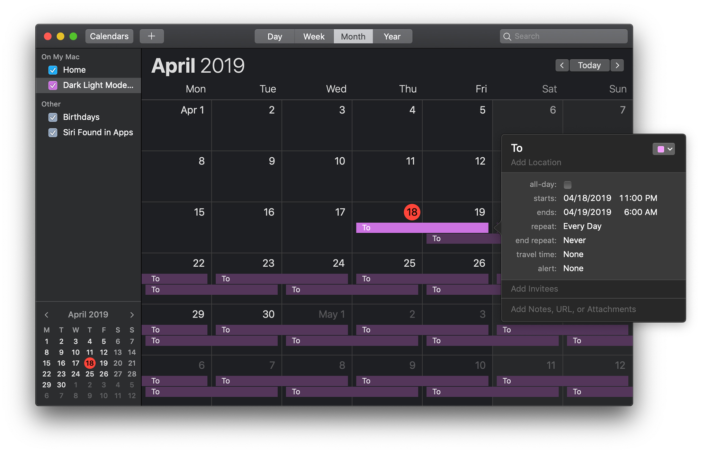Click the mini calendar back arrow
The image size is (709, 453).
(x=46, y=314)
